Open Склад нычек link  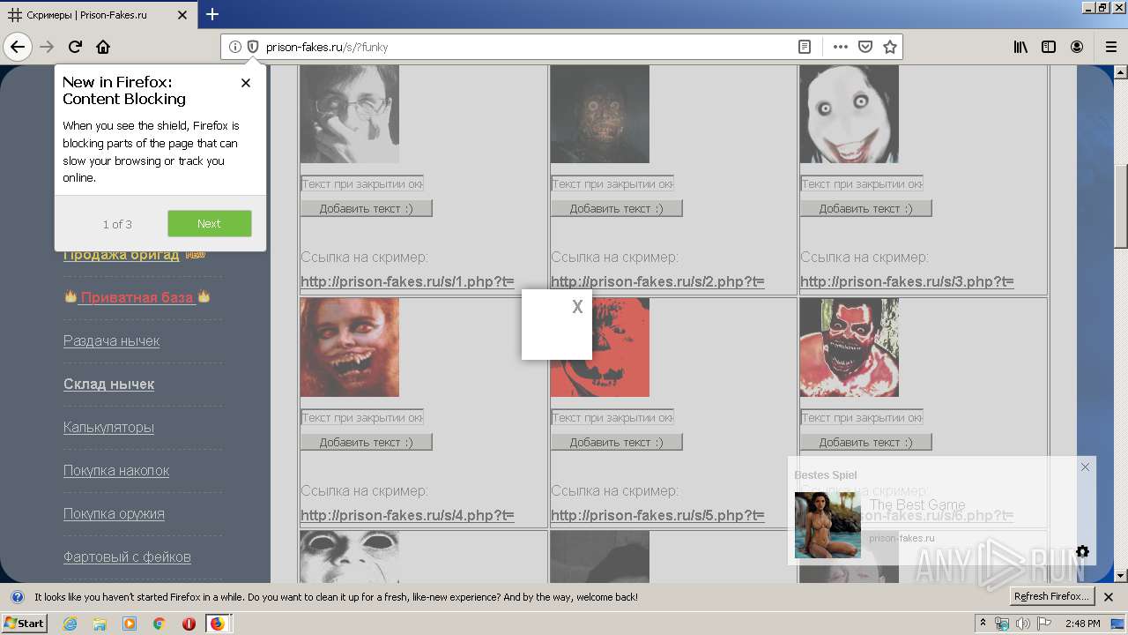tap(108, 384)
